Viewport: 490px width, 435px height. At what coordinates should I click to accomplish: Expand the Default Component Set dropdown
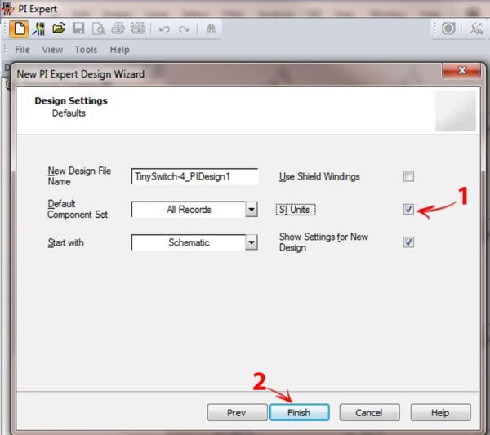coord(252,210)
